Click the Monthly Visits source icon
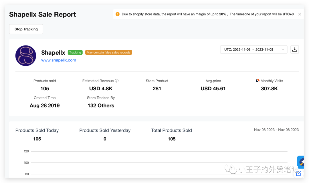 [x=257, y=81]
